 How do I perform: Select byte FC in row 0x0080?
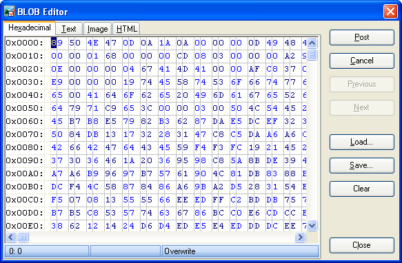click(x=236, y=147)
